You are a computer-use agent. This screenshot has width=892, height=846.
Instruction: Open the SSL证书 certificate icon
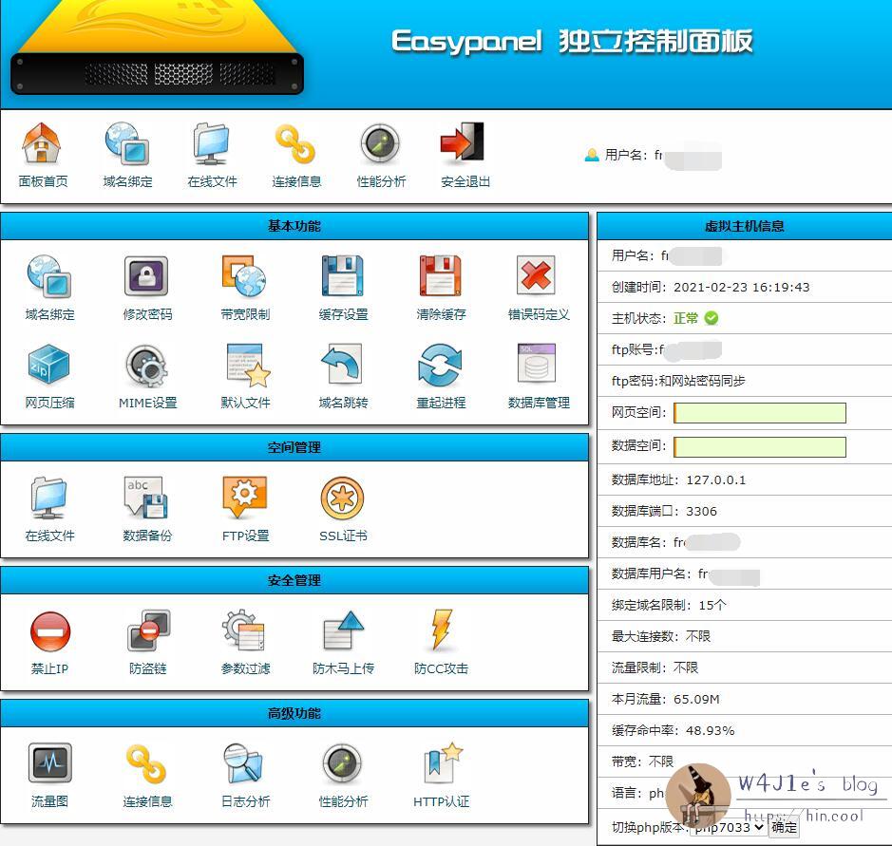point(343,498)
